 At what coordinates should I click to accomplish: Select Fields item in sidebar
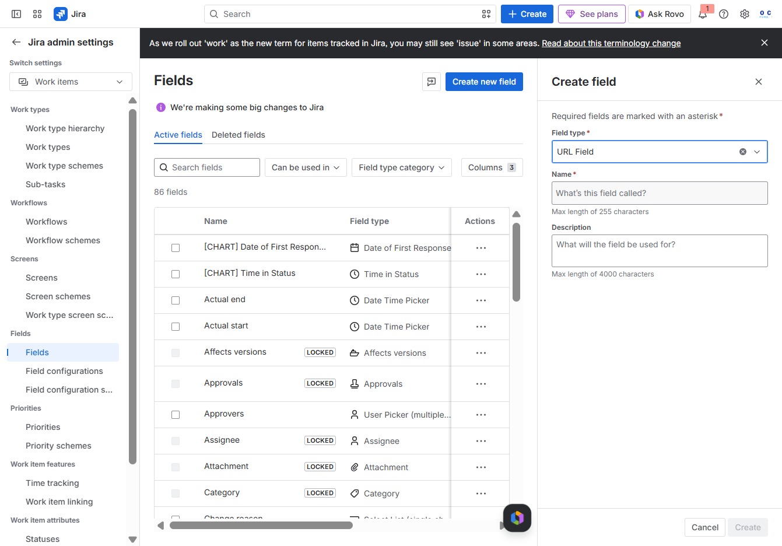pyautogui.click(x=63, y=352)
